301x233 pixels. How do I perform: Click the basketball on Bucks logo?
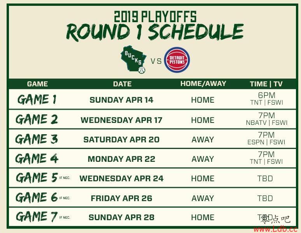[142, 70]
